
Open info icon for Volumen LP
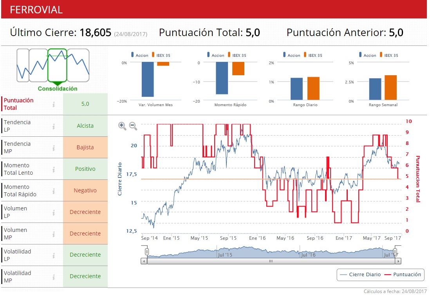click(x=54, y=212)
